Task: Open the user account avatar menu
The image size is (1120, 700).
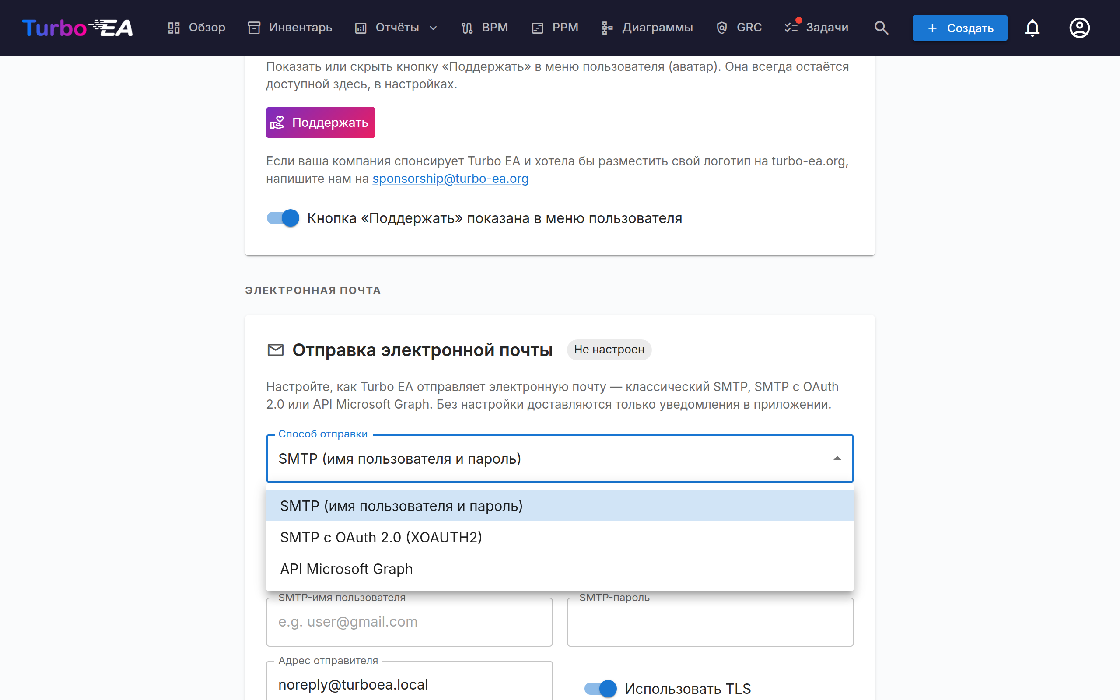Action: click(x=1079, y=28)
